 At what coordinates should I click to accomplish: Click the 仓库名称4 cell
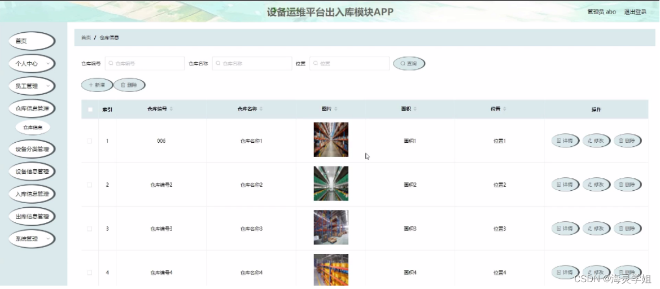coord(251,273)
